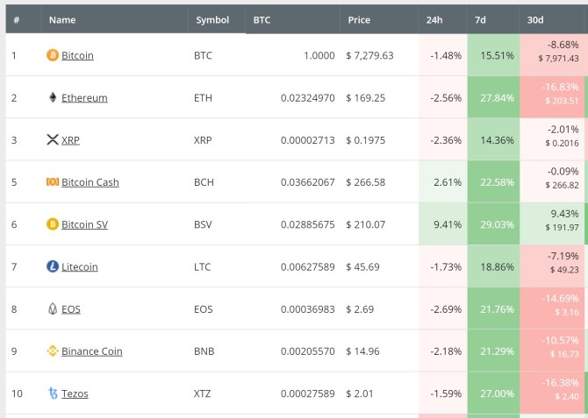This screenshot has height=418, width=588.
Task: Open the Bitcoin Cash coin link
Action: (x=90, y=182)
